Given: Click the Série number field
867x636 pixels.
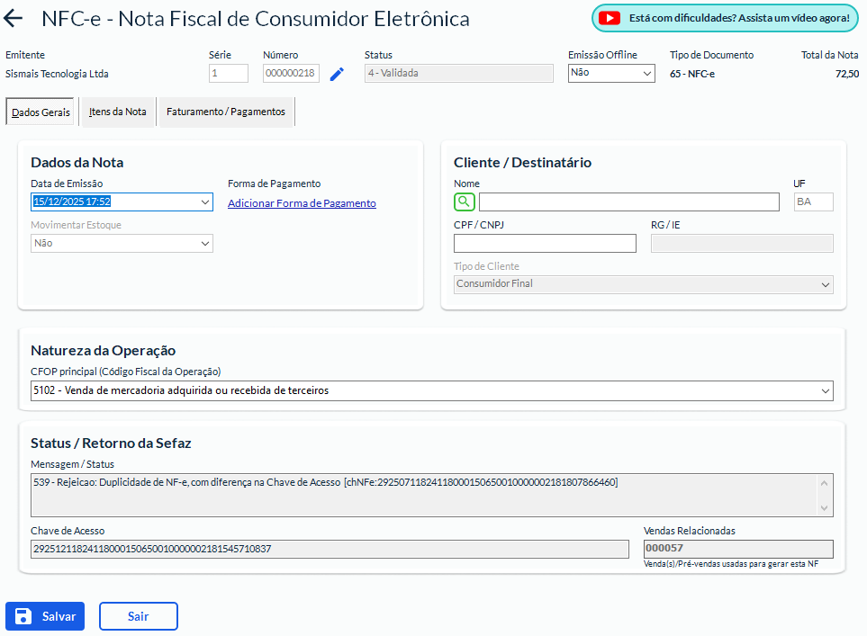Looking at the screenshot, I should [229, 74].
